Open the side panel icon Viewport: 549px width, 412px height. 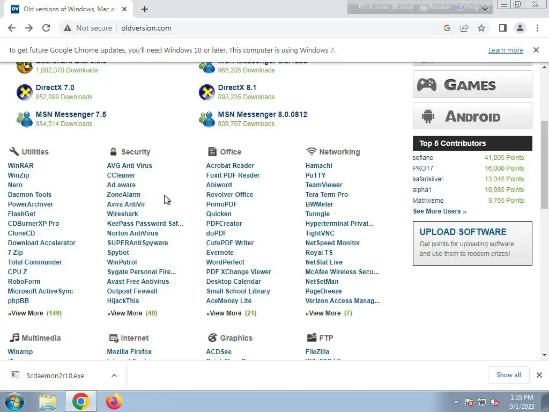pos(503,28)
